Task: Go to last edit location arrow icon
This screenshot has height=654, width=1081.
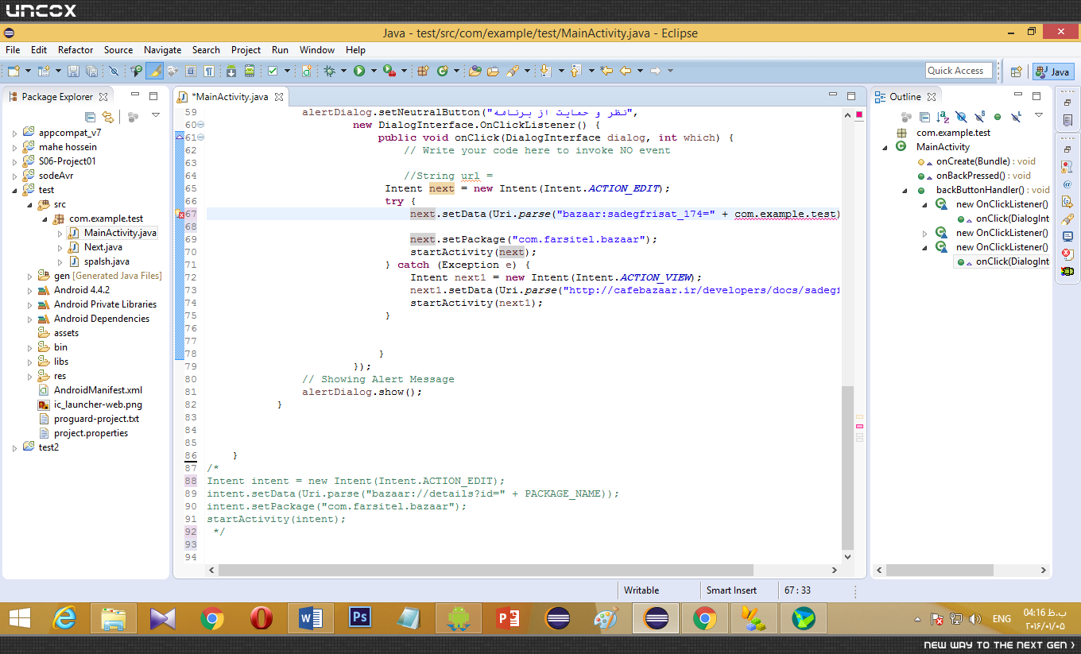Action: click(x=607, y=71)
